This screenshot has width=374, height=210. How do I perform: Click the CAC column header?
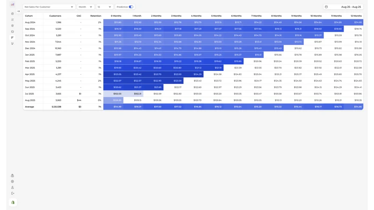point(79,16)
